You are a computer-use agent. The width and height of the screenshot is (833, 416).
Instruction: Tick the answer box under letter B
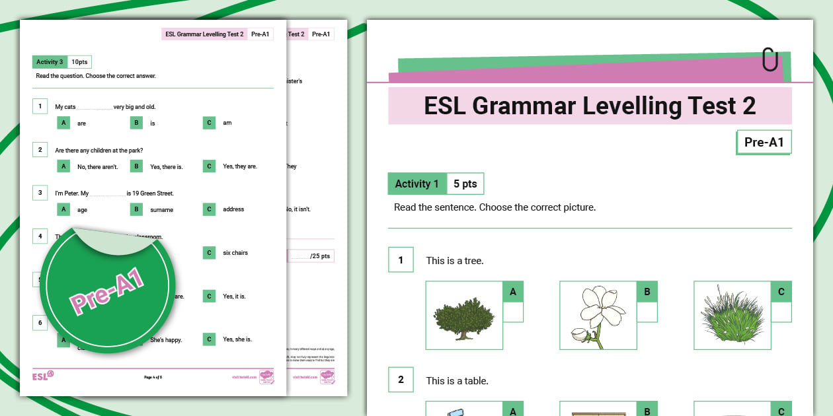(x=647, y=312)
